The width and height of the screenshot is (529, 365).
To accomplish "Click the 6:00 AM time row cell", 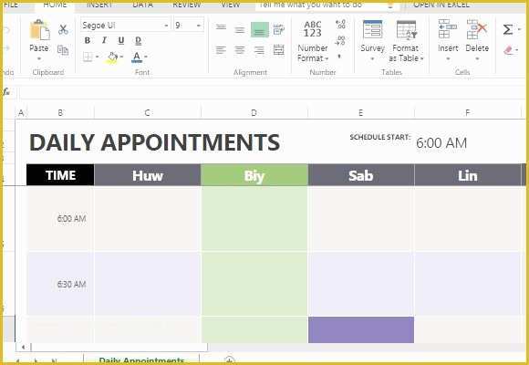I will coord(60,219).
